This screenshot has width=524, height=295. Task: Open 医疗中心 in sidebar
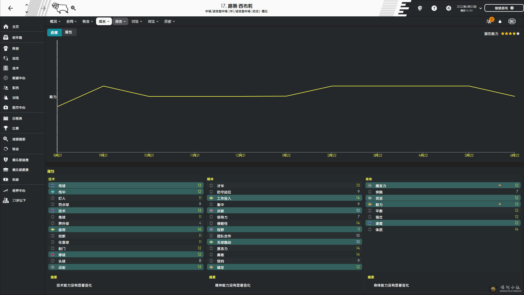(x=19, y=108)
